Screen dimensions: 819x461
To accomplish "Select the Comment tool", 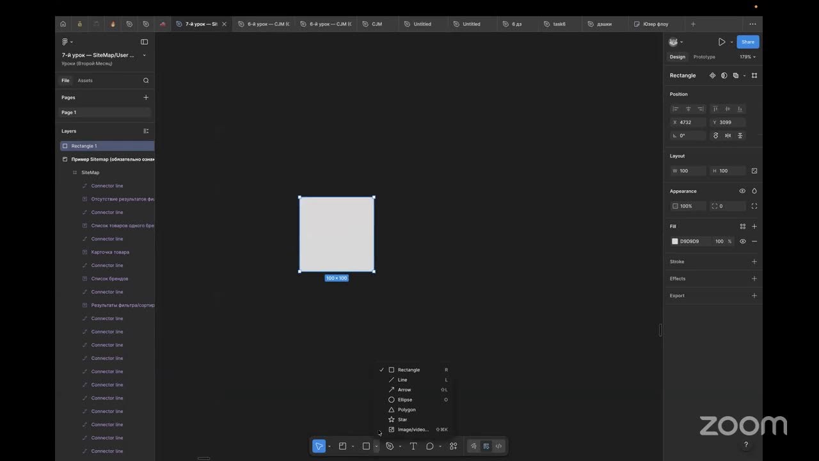I will 430,446.
